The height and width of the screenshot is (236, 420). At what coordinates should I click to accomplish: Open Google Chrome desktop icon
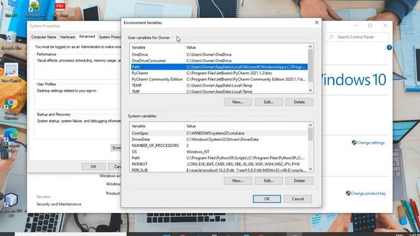coord(11,108)
